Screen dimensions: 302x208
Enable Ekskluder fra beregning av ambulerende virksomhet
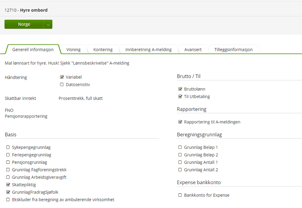click(x=8, y=200)
